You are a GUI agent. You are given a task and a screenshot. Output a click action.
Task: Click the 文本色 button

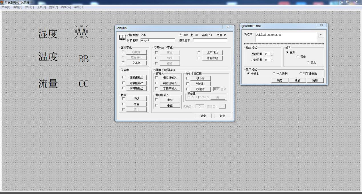click(136, 63)
